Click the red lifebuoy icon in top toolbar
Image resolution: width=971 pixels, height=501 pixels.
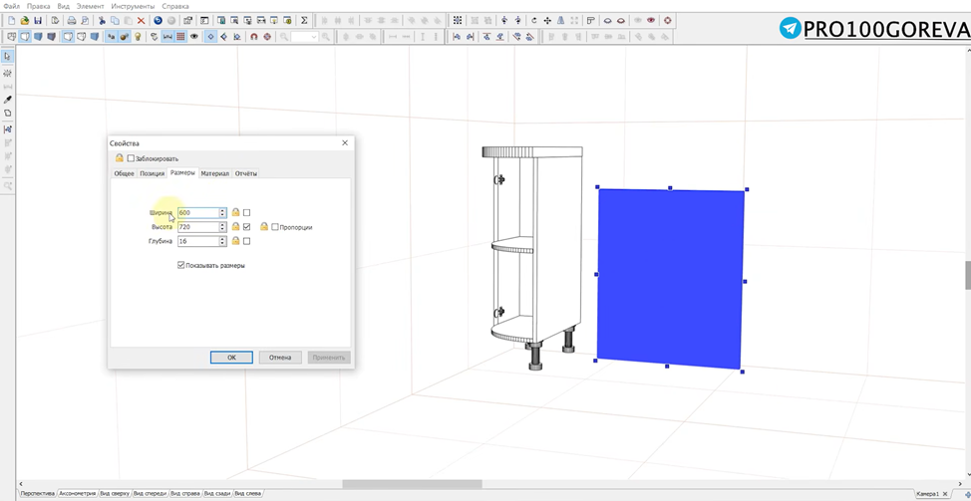point(668,20)
